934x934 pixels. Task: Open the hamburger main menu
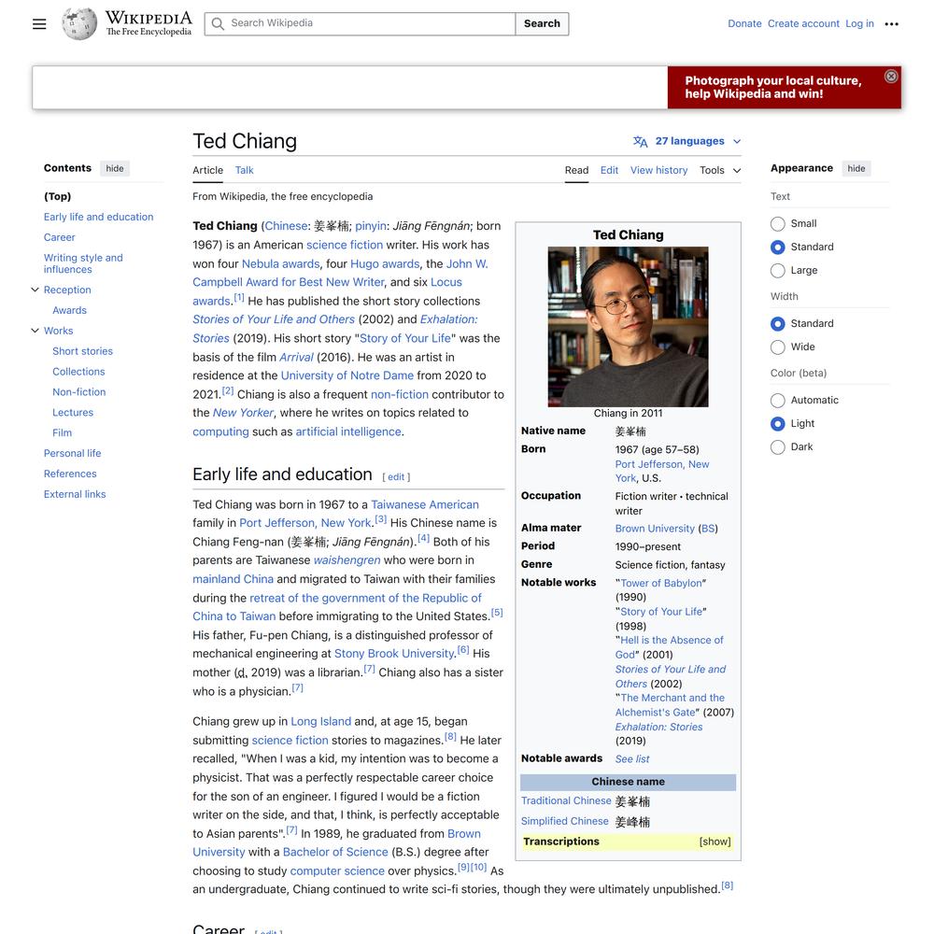39,24
